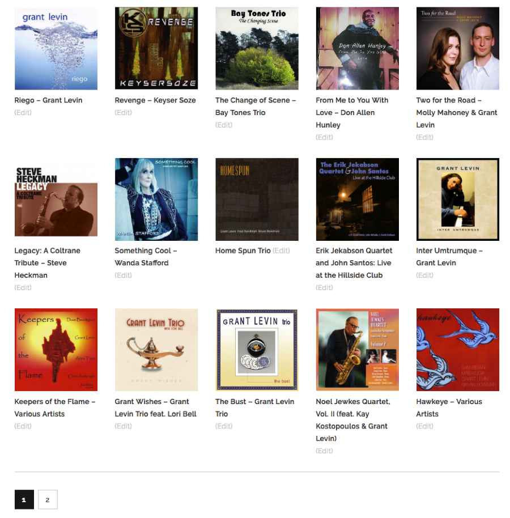Go to page 2 of albums

click(48, 499)
